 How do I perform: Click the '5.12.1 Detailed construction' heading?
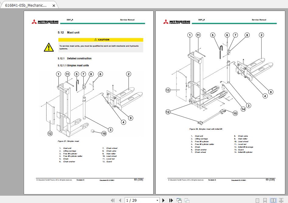tap(75, 58)
